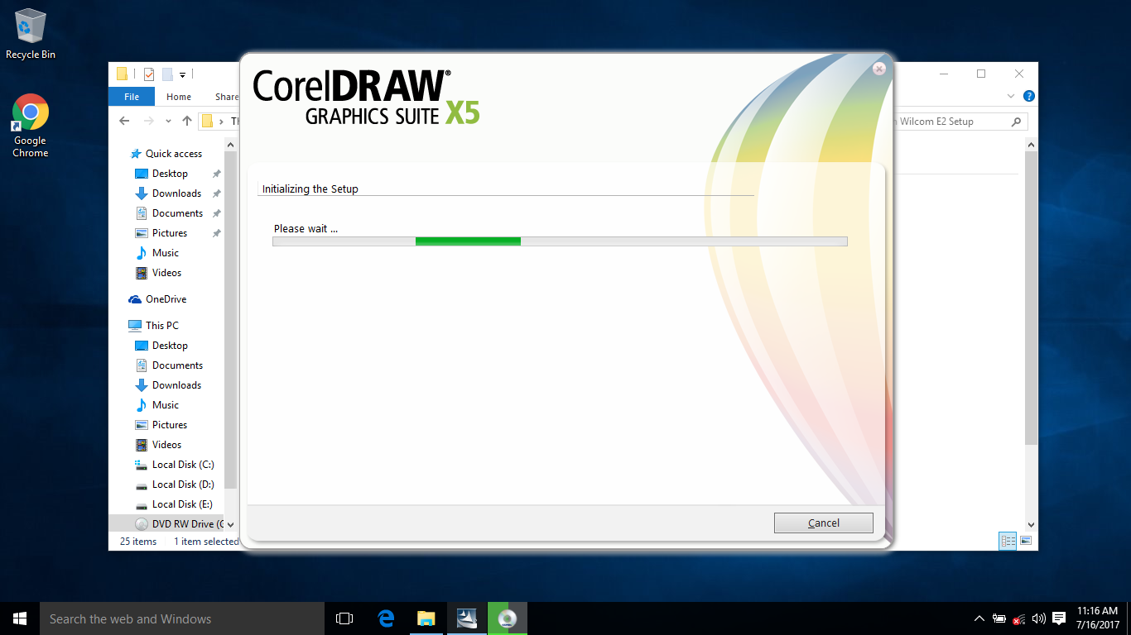Open Desktop under Quick access
Screen dimensions: 1131x635
(x=170, y=174)
